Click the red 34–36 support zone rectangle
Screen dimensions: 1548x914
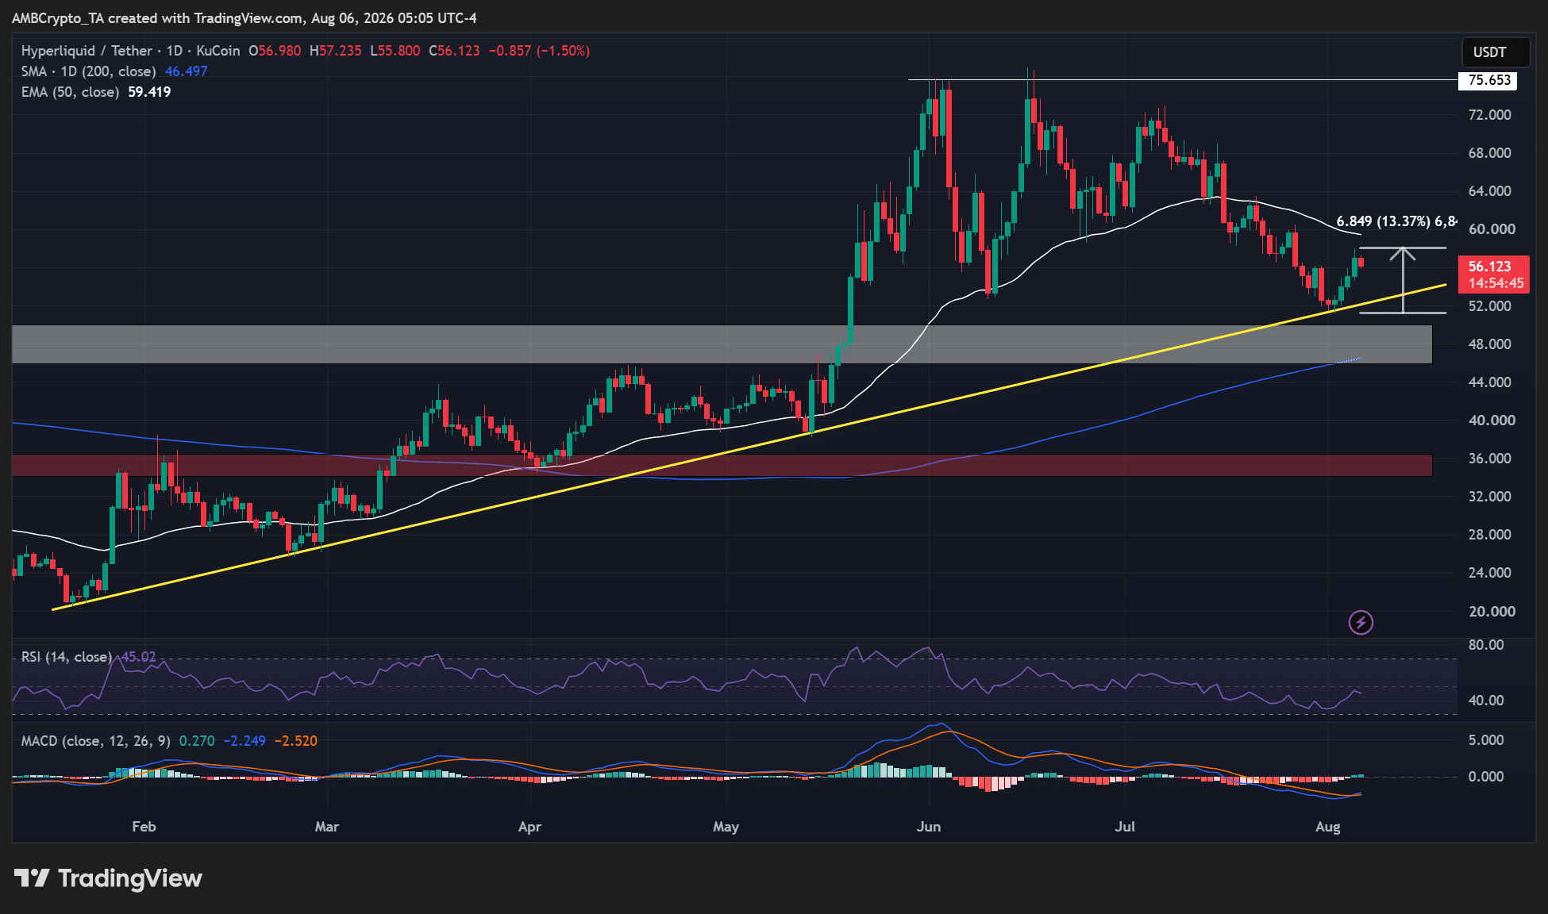coord(722,465)
